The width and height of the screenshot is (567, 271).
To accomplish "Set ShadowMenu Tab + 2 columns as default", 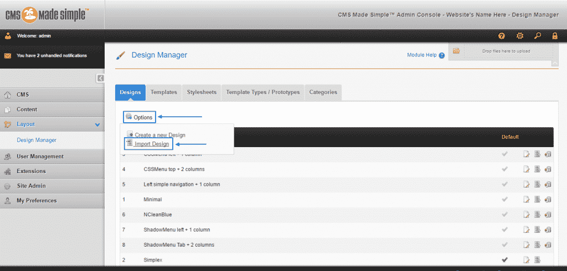I will pyautogui.click(x=505, y=245).
